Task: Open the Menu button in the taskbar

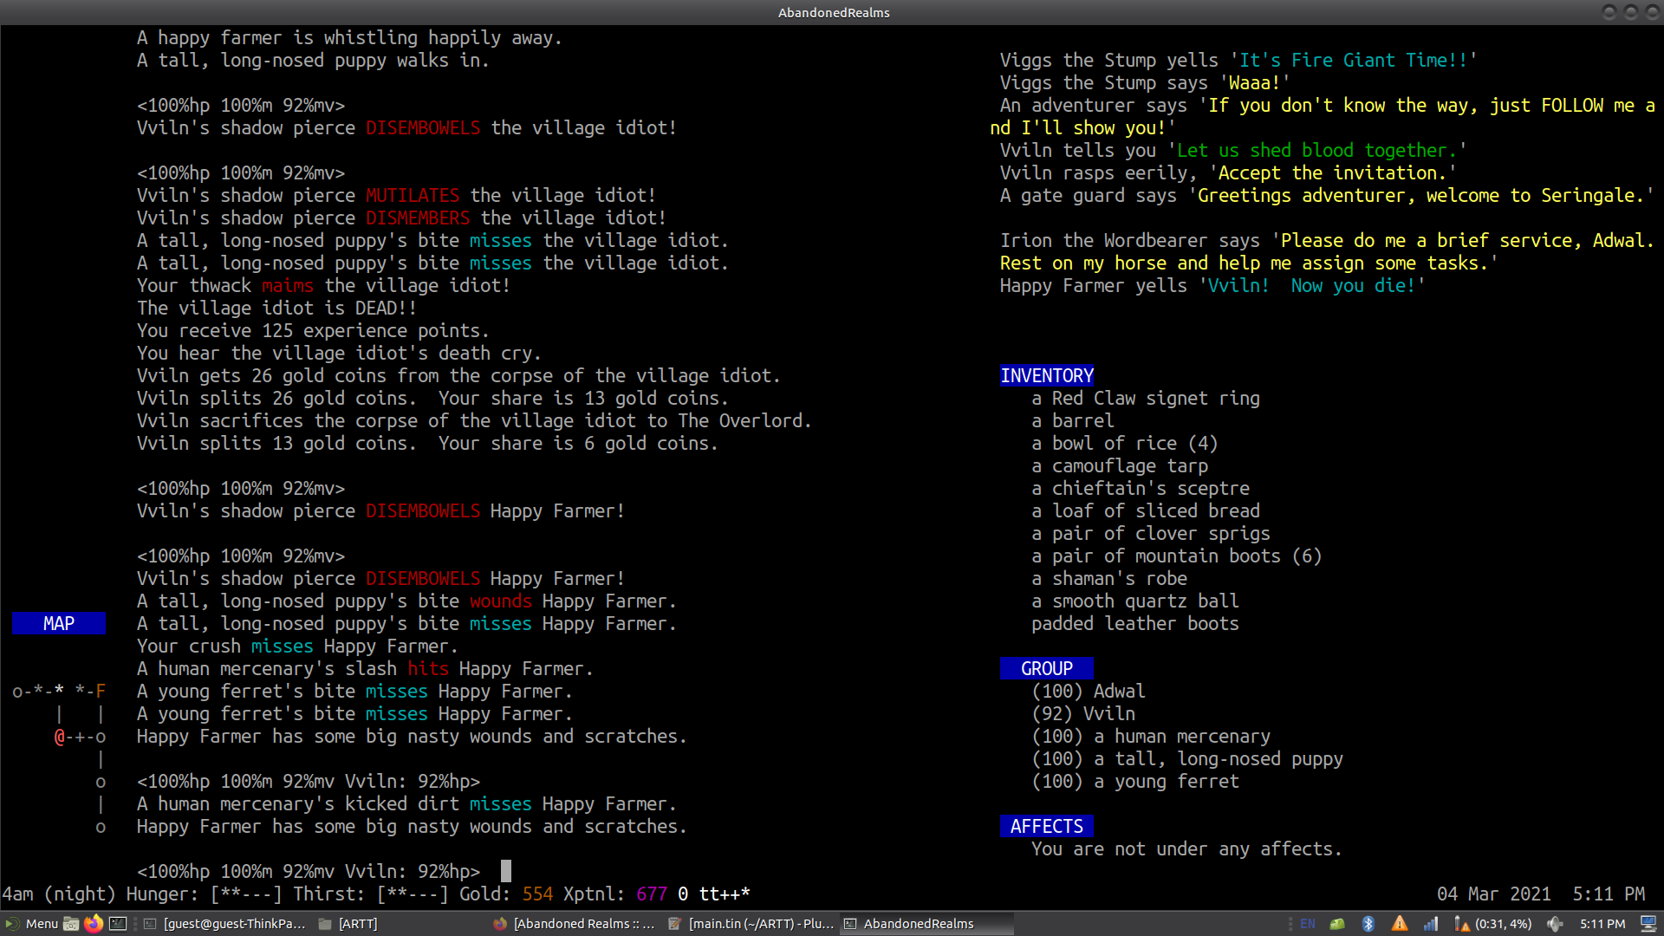Action: click(x=31, y=924)
